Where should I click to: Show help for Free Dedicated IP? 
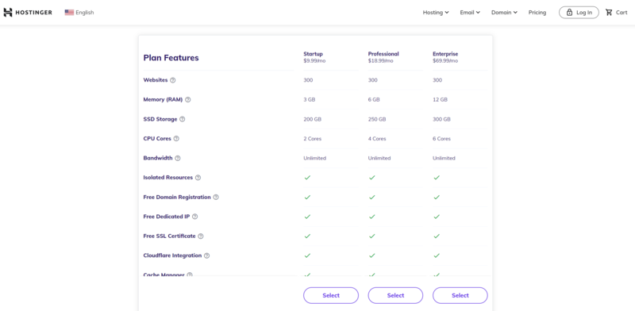194,217
